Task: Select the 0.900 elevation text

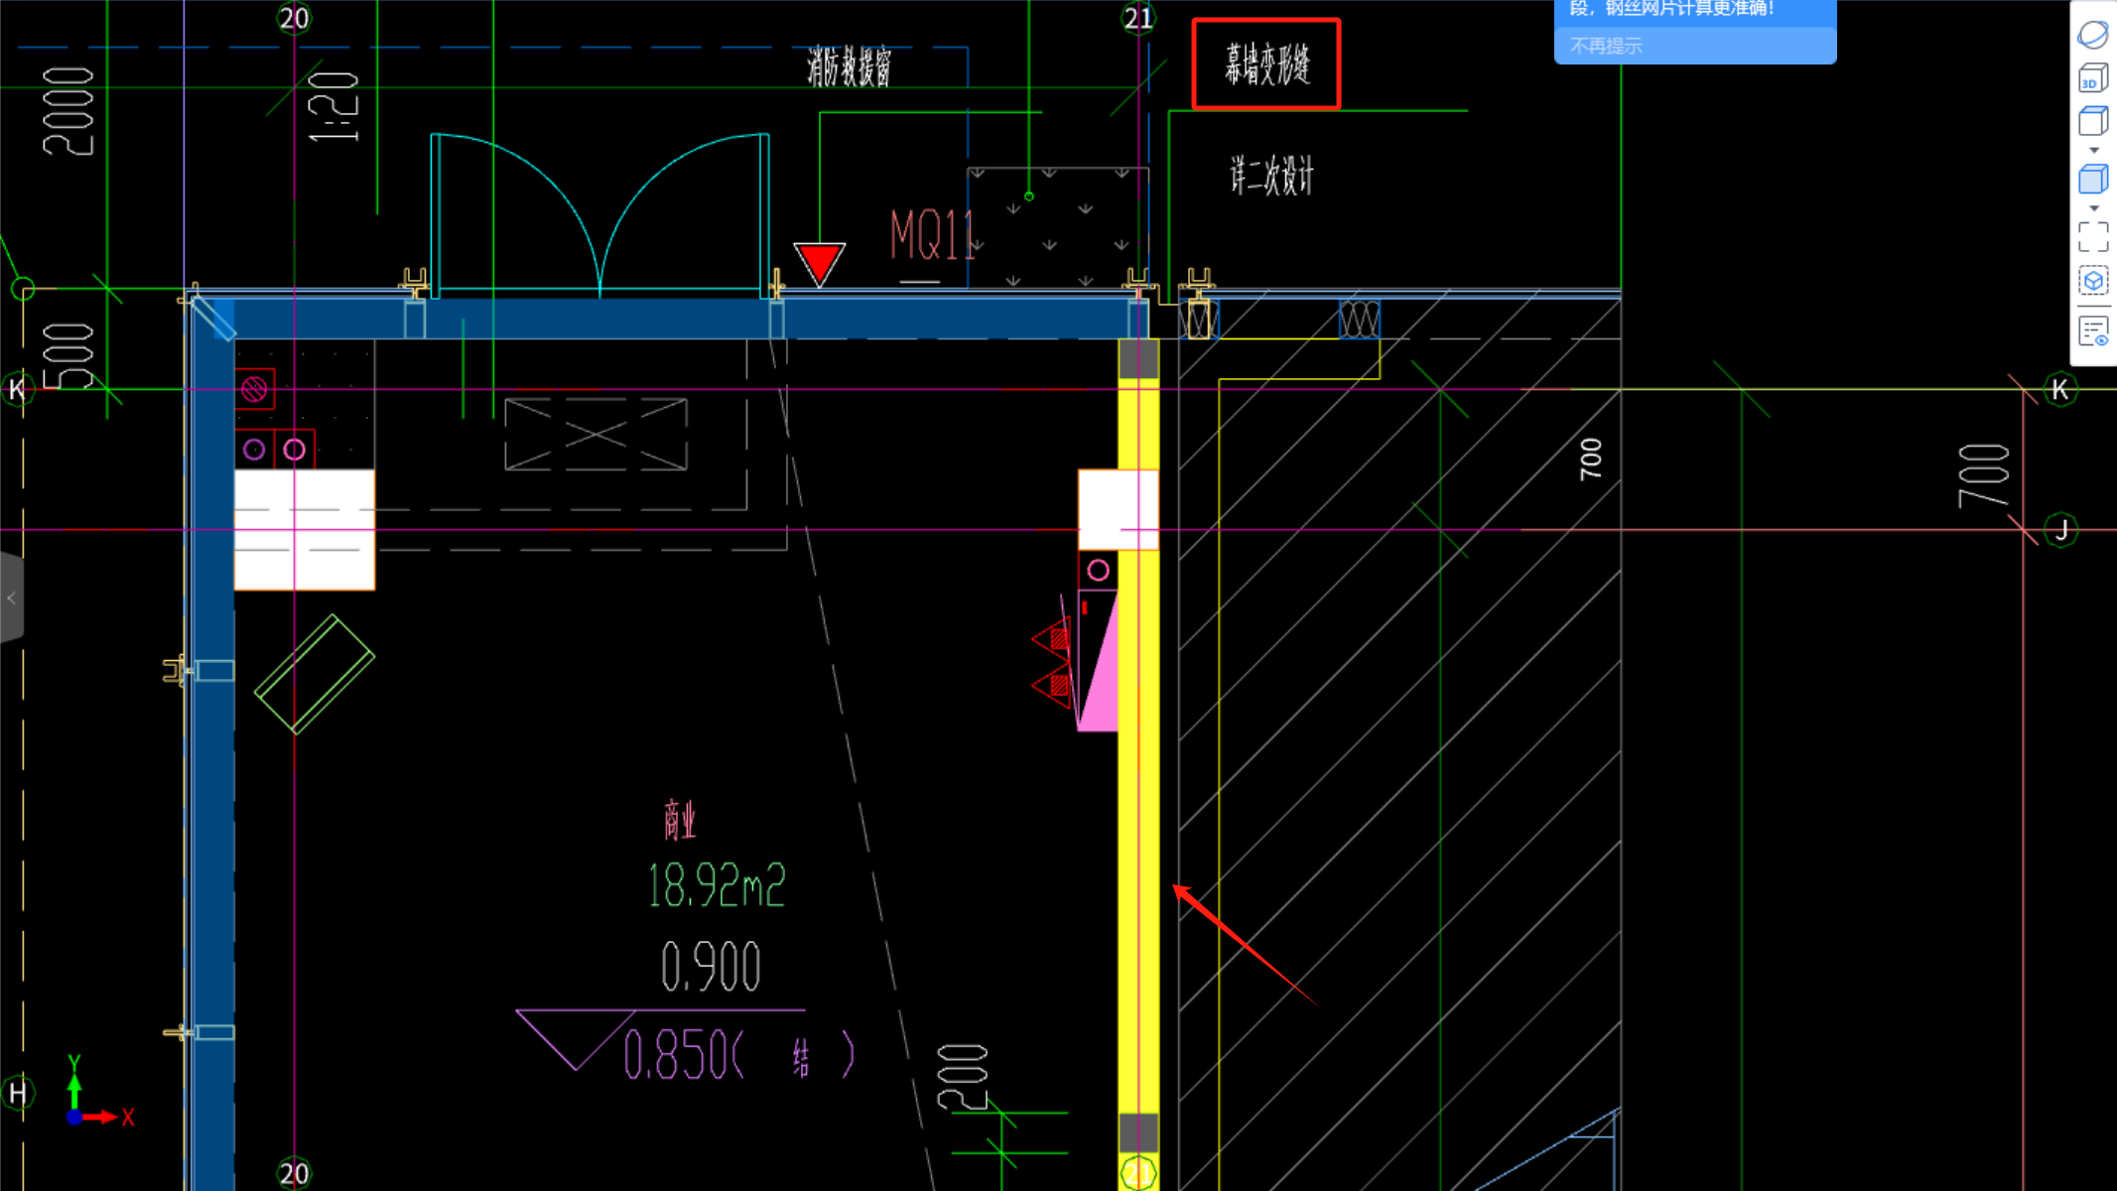Action: point(711,967)
